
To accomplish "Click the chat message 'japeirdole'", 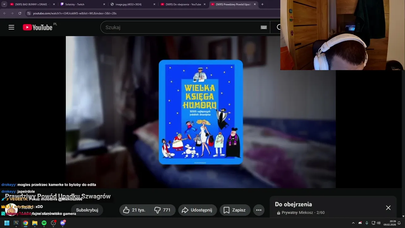I will click(x=26, y=192).
